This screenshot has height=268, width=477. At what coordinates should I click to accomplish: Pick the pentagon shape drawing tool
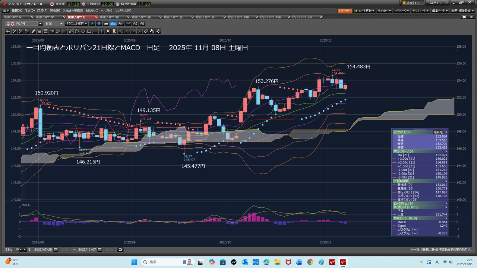coord(77,32)
